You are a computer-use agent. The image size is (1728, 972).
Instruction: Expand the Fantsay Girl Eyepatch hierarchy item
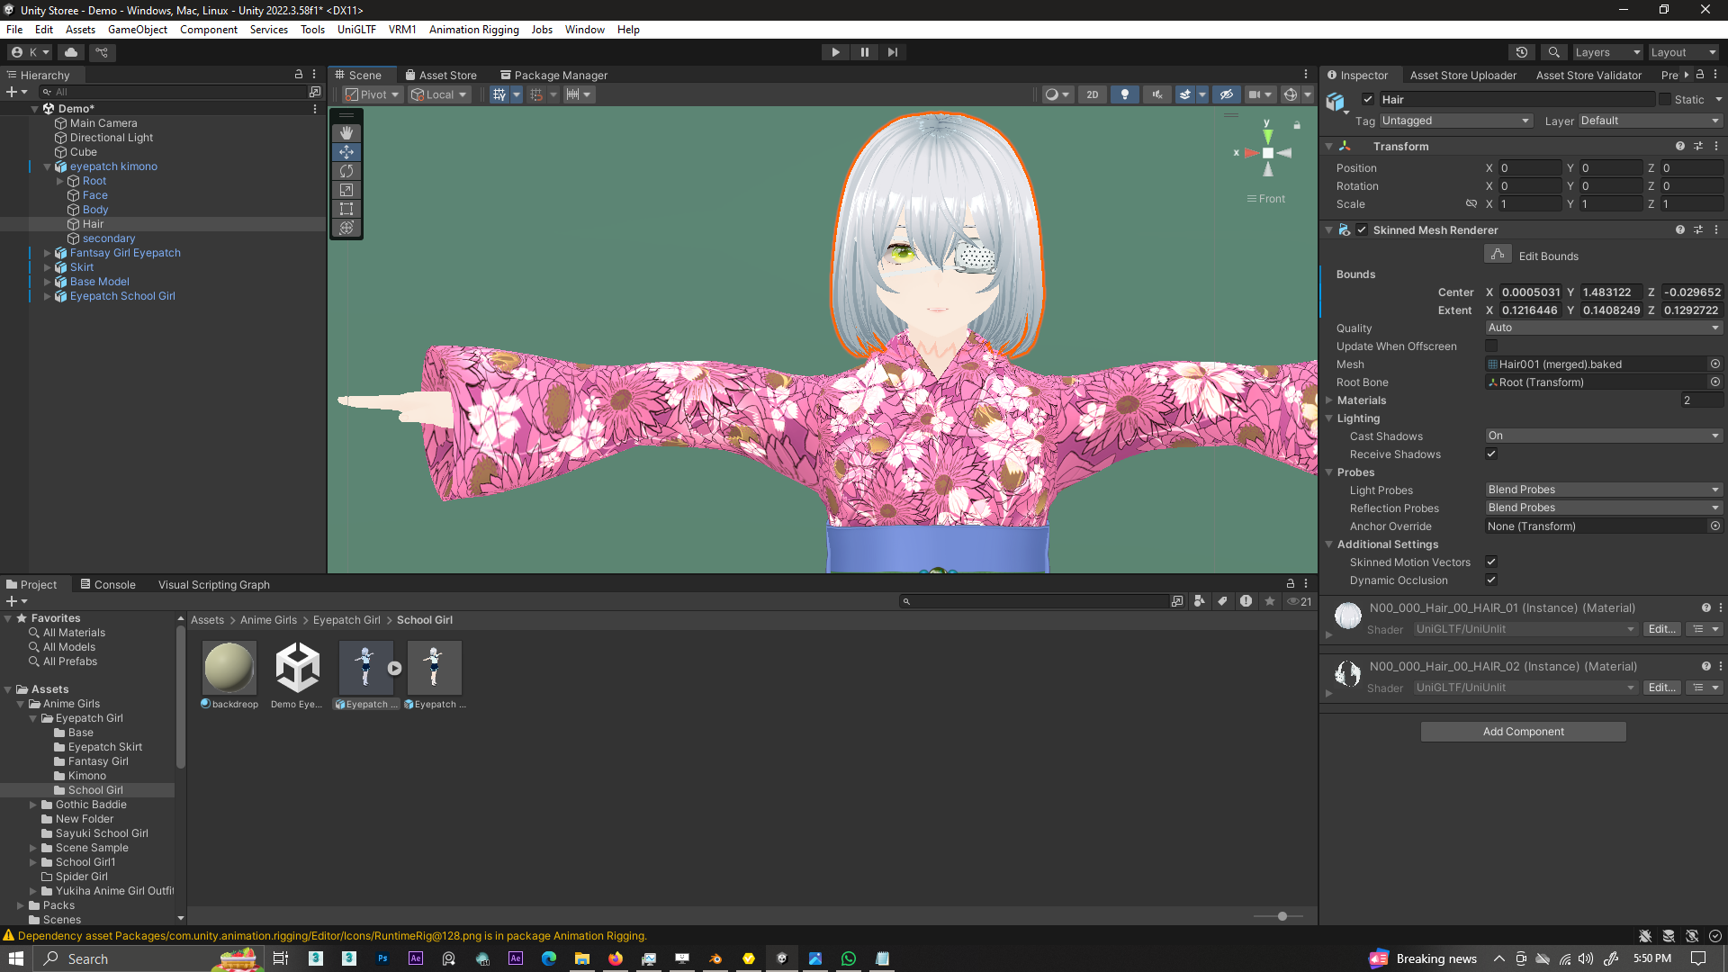(48, 253)
